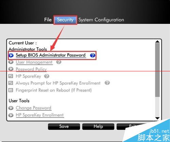
Task: Click arrow icon beside User Management
Action: (11, 62)
